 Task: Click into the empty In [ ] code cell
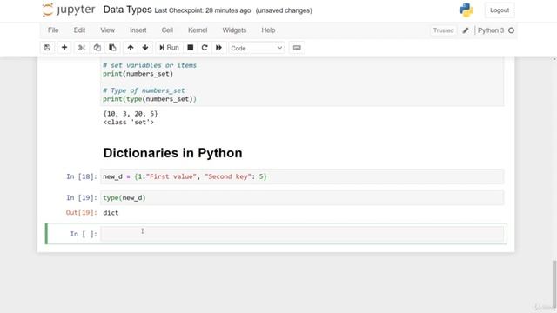[302, 234]
